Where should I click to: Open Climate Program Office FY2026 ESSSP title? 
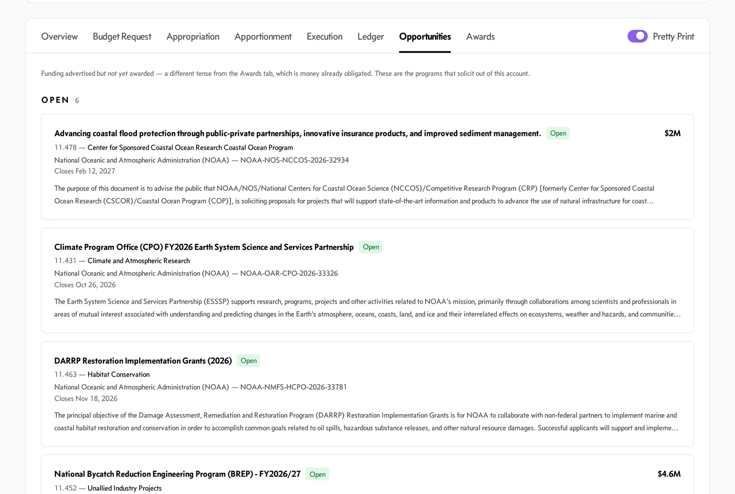(x=204, y=247)
